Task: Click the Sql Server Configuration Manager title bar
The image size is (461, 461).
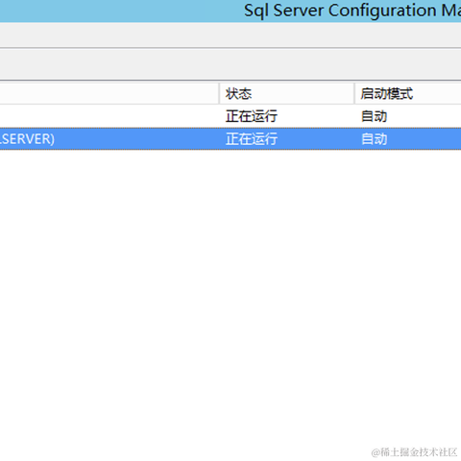Action: click(230, 11)
